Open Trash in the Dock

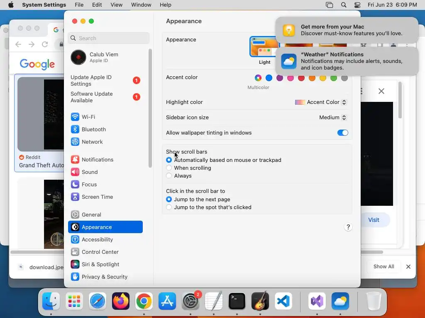(374, 301)
